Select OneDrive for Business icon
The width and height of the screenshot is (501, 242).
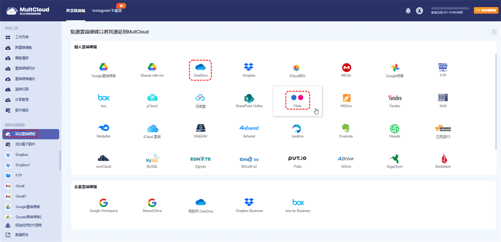(x=201, y=203)
